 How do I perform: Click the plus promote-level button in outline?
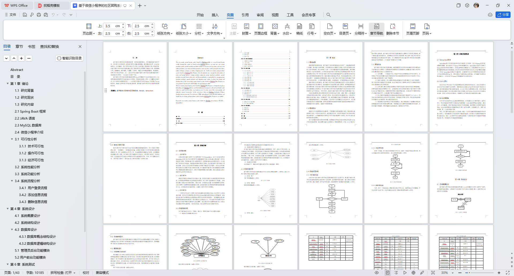21,58
